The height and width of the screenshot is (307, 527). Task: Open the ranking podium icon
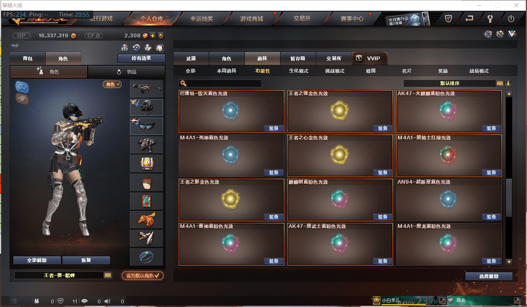pyautogui.click(x=125, y=48)
